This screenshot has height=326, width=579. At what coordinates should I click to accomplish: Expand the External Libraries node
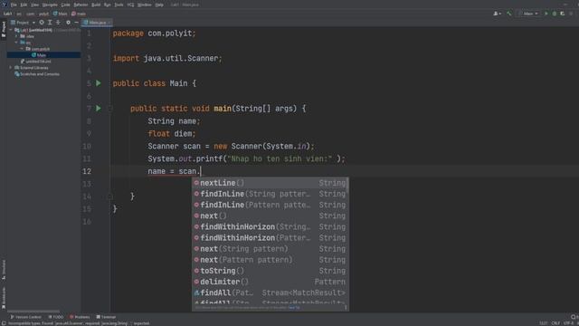tap(11, 68)
